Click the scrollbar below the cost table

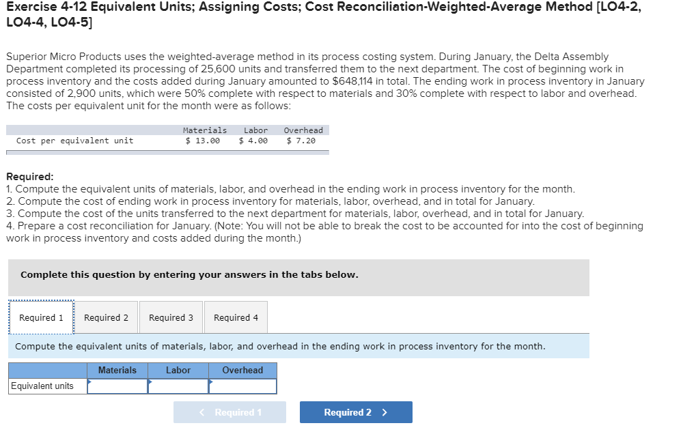pos(167,152)
